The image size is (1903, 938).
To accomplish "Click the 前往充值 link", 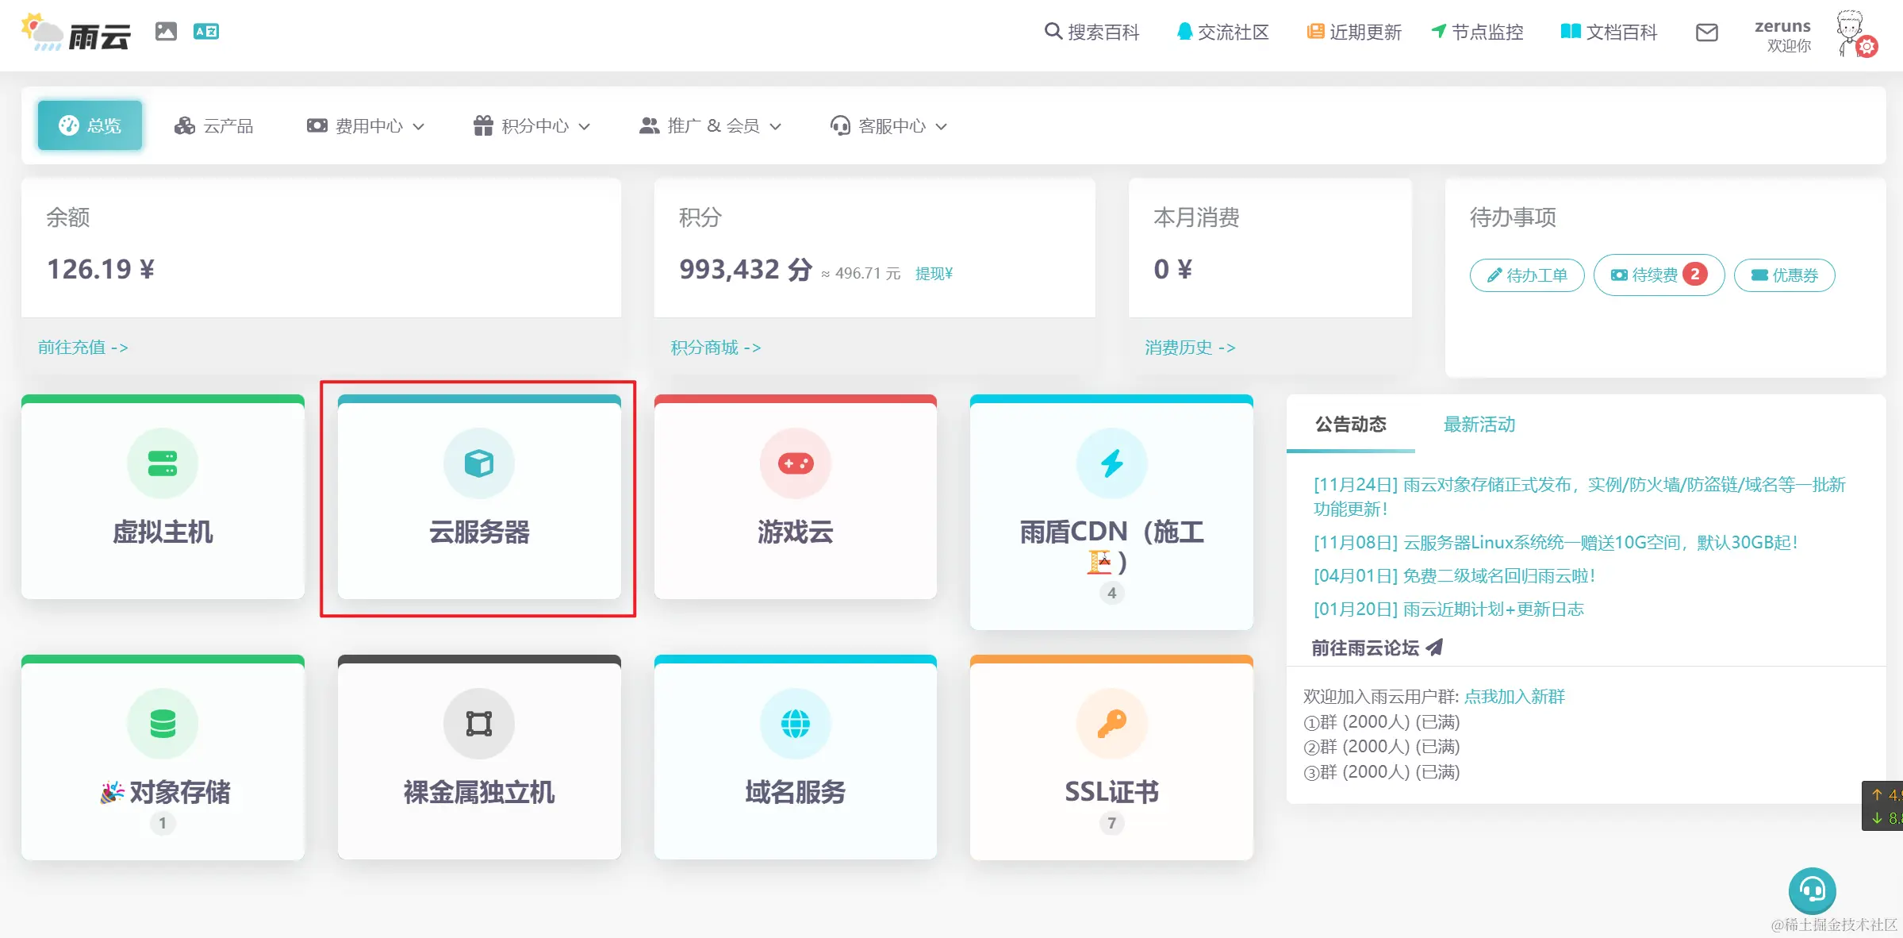I will point(82,348).
